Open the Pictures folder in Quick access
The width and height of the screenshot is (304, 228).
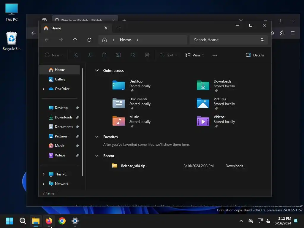pos(216,103)
